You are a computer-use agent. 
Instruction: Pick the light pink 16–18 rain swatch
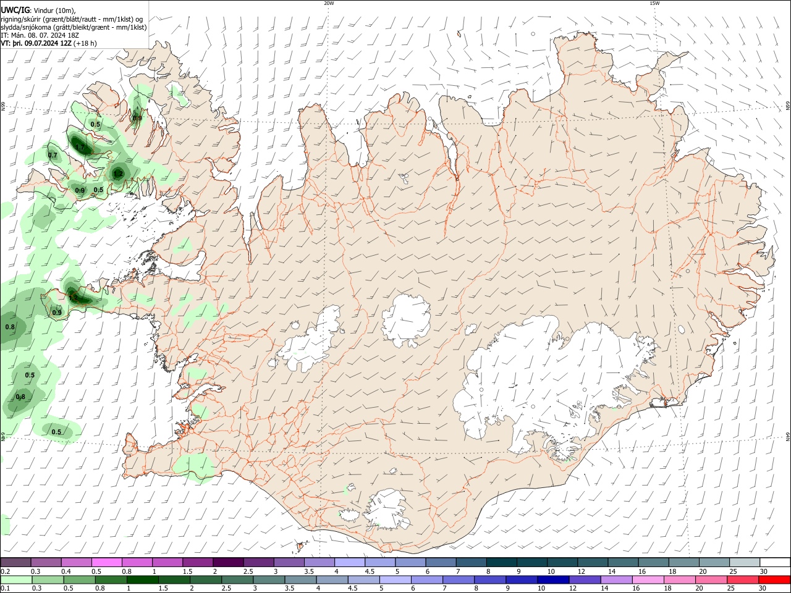(x=648, y=579)
